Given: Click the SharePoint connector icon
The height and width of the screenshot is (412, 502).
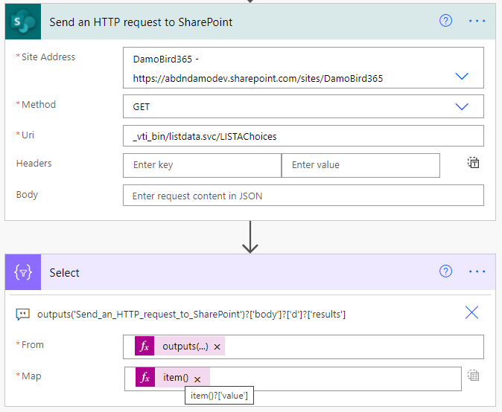Looking at the screenshot, I should [23, 22].
